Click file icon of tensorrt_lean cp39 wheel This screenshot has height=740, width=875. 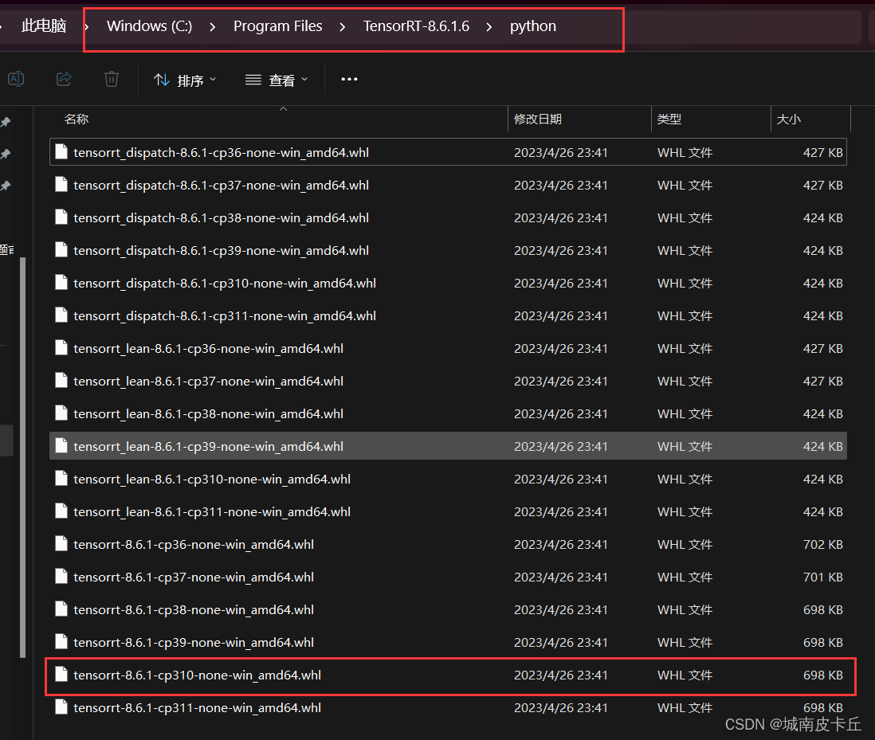61,445
